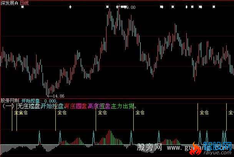Viewport: 234px width, 157px height.
Task: Click the first plus-shaped event marker
Action: click(70, 7)
